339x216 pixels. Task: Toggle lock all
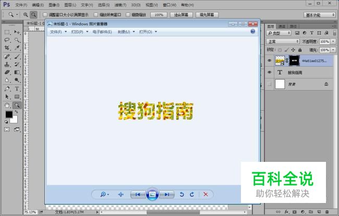pos(300,50)
